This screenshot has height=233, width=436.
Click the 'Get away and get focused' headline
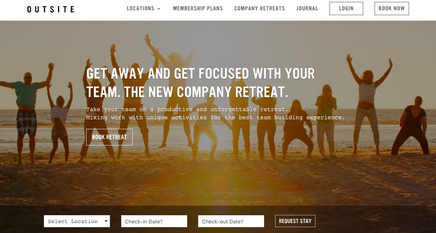point(200,82)
